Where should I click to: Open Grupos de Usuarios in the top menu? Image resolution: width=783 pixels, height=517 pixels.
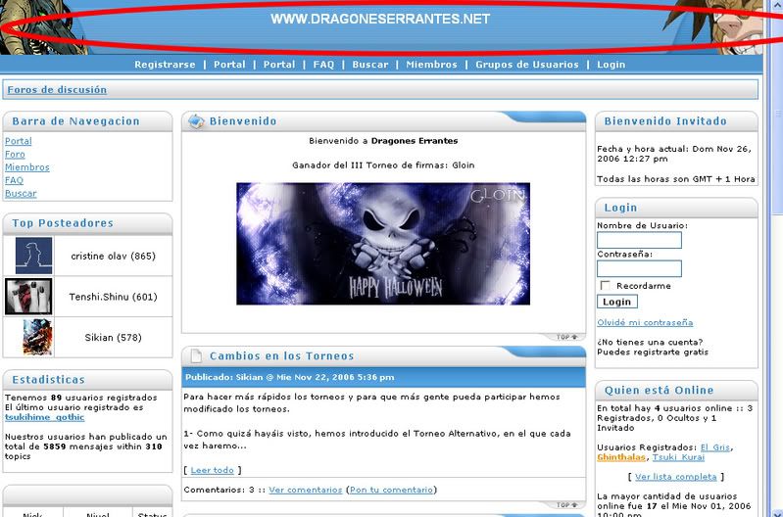click(527, 65)
